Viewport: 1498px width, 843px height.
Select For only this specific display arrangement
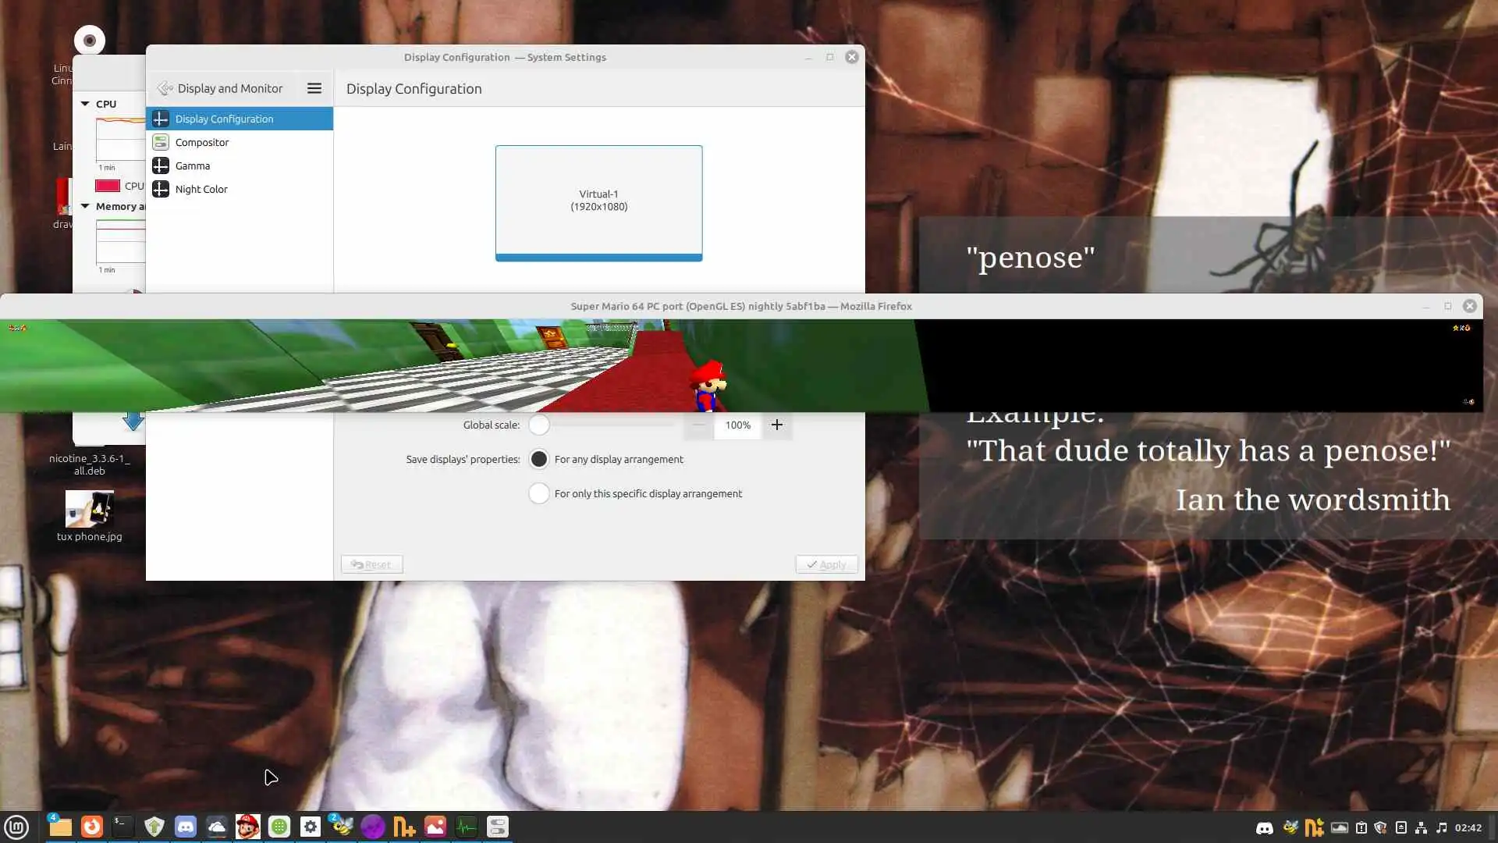pyautogui.click(x=539, y=493)
